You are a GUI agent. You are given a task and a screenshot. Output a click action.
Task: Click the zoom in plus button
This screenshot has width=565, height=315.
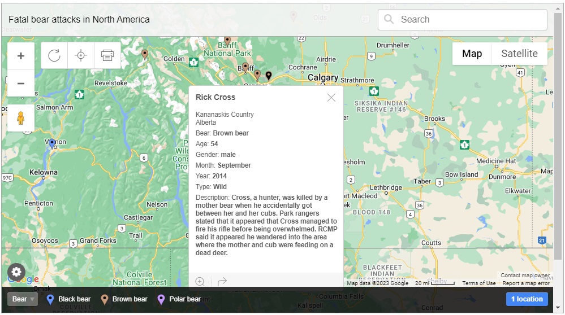click(21, 56)
